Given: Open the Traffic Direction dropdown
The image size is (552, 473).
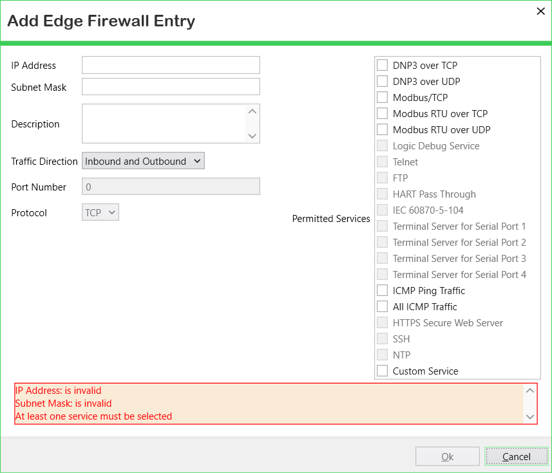Looking at the screenshot, I should [143, 162].
